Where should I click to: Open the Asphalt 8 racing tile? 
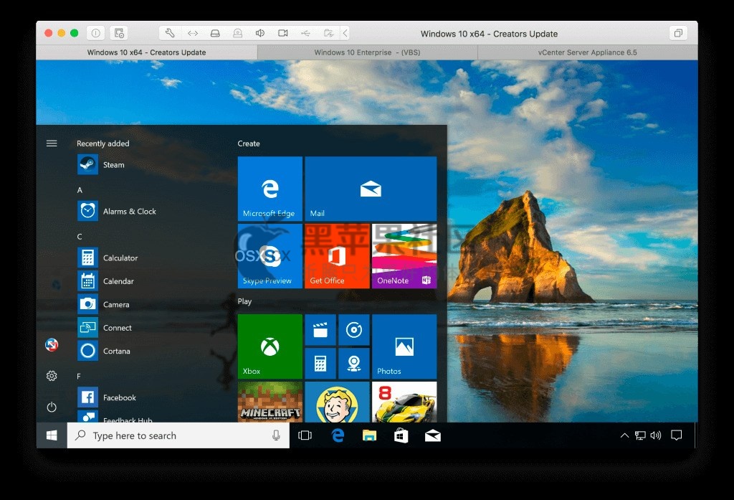404,402
